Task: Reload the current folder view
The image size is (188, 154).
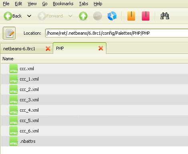Action: (x=112, y=16)
